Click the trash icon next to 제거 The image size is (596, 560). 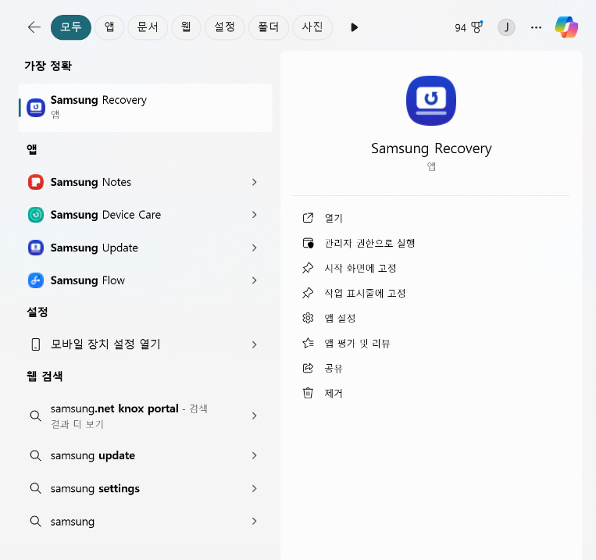tap(308, 393)
